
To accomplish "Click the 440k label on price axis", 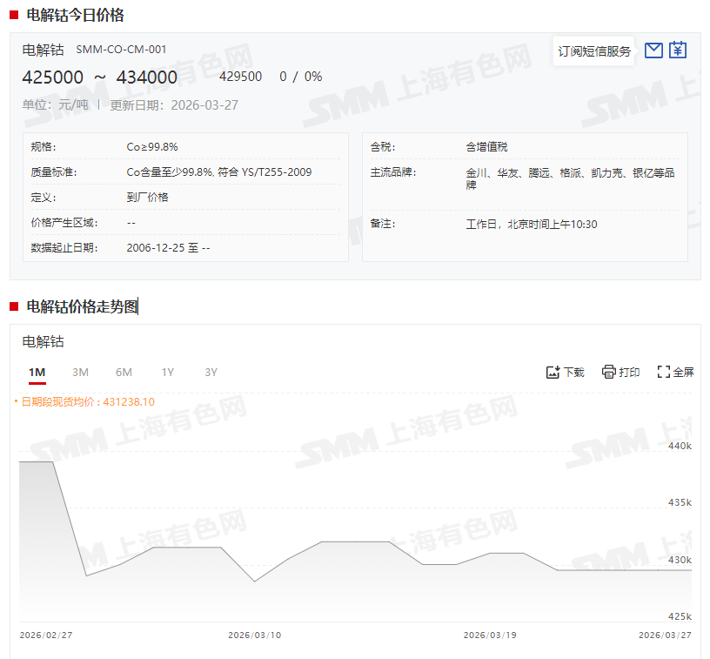I will (x=679, y=446).
